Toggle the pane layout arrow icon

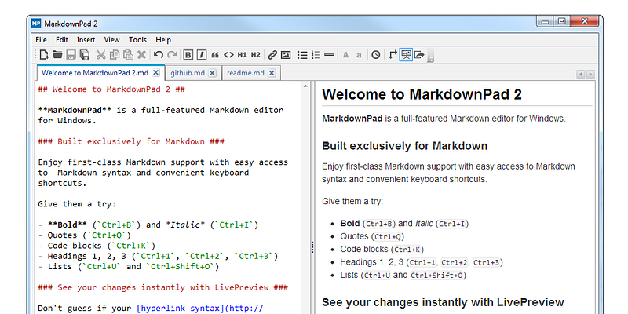tap(392, 55)
